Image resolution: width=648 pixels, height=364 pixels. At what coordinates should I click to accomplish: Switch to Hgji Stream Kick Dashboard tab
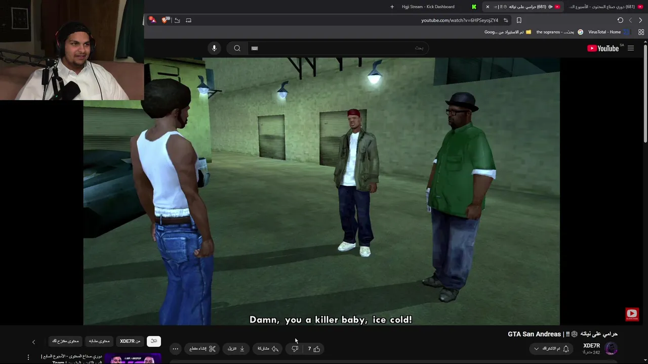coord(437,7)
